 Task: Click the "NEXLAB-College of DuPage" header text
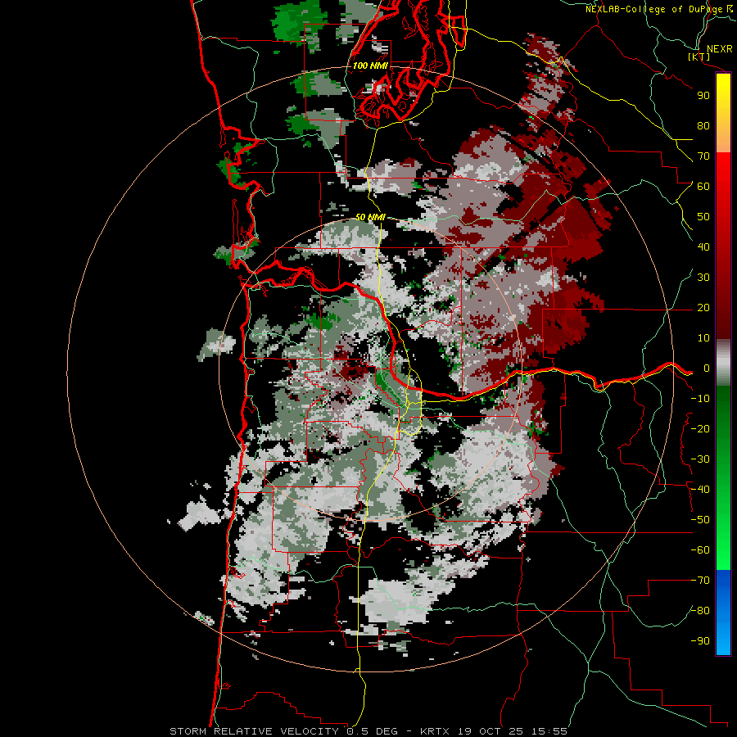(x=655, y=9)
